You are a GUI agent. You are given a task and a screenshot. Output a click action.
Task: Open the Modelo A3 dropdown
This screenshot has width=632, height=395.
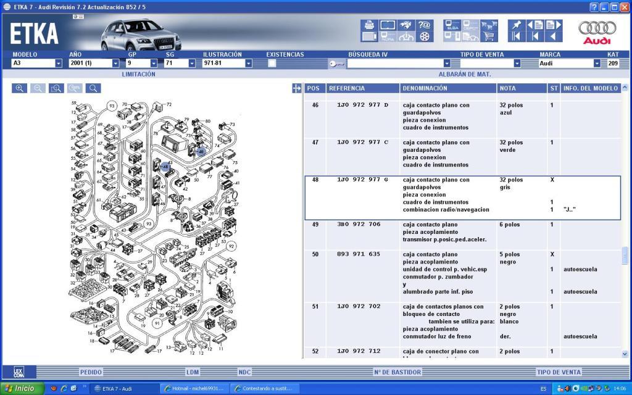click(59, 64)
